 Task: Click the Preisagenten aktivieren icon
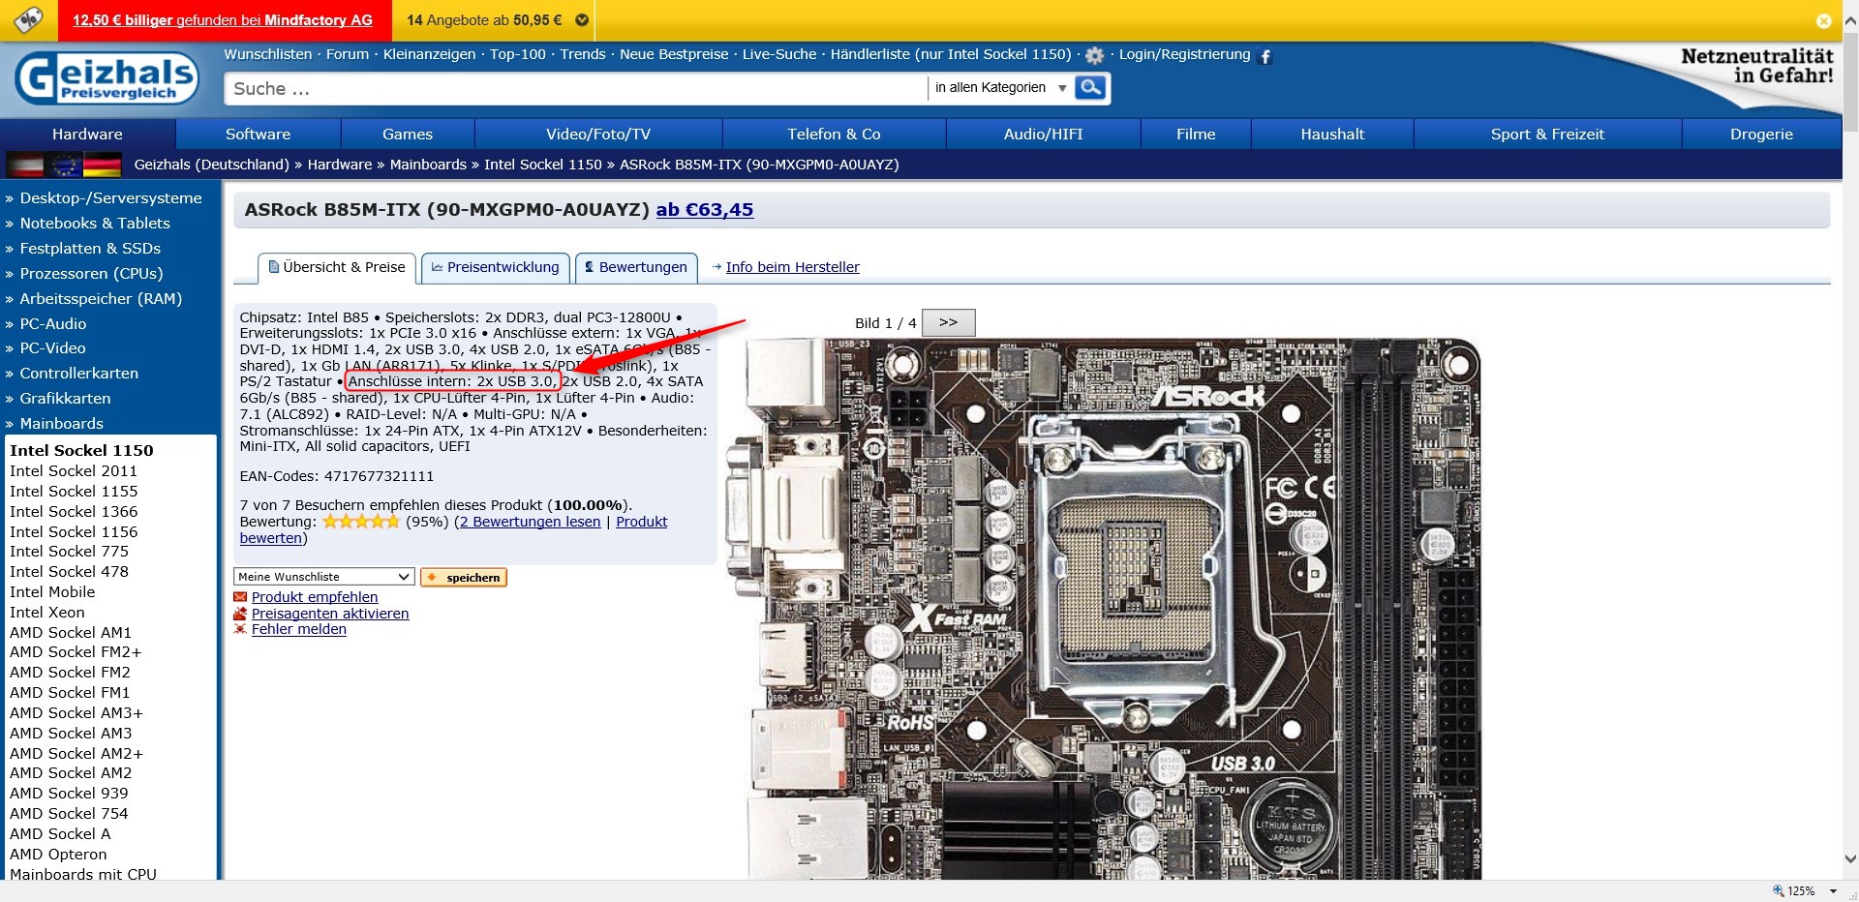point(240,614)
